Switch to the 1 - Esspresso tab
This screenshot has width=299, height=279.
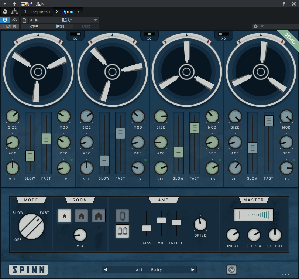click(37, 12)
